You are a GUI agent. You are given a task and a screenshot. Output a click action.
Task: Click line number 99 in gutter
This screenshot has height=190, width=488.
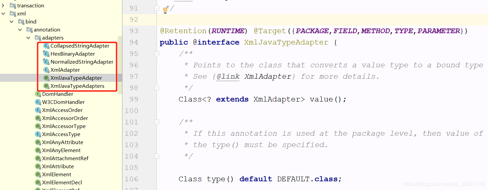[x=133, y=99]
